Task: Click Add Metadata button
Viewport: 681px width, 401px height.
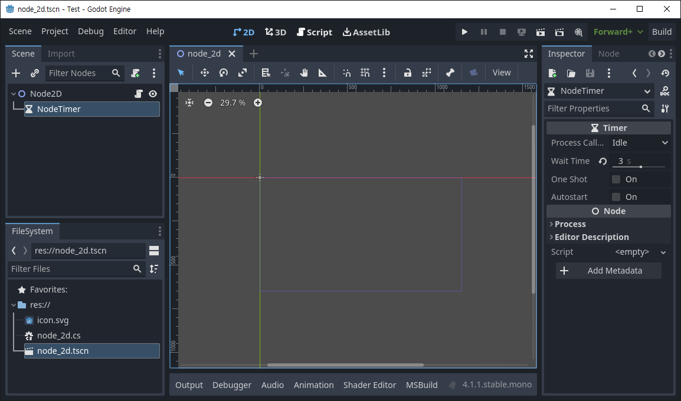Action: [x=608, y=271]
